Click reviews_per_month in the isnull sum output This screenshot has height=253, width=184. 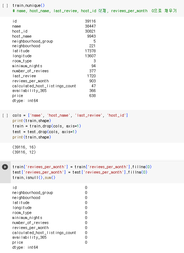coord(31,228)
